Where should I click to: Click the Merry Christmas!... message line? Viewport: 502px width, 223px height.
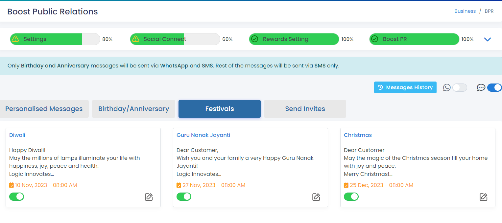pos(368,174)
